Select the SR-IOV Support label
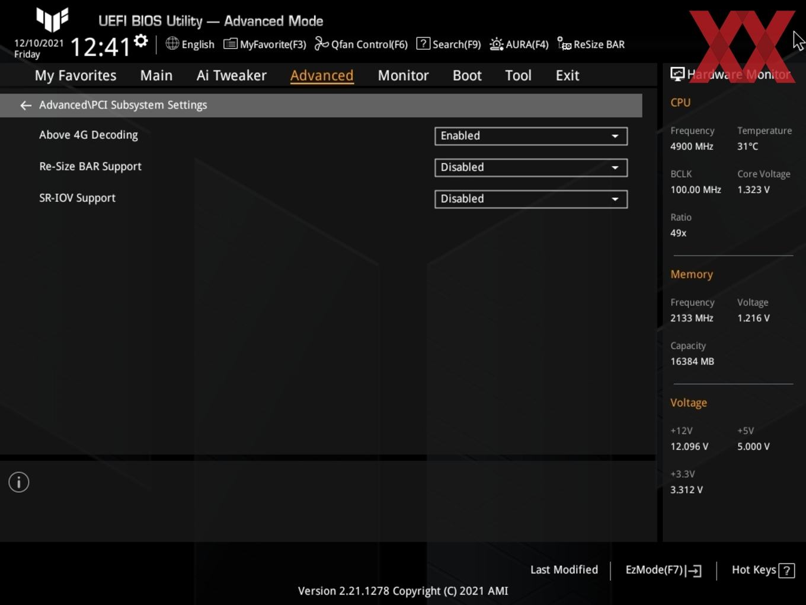Image resolution: width=806 pixels, height=605 pixels. [x=77, y=198]
